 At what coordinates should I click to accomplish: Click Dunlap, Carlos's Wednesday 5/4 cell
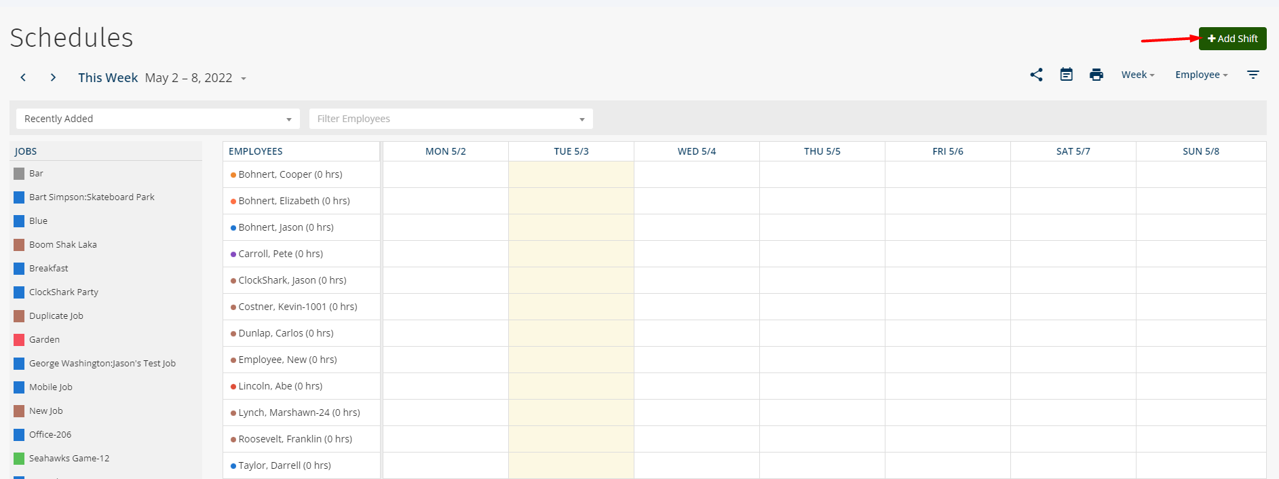coord(697,333)
